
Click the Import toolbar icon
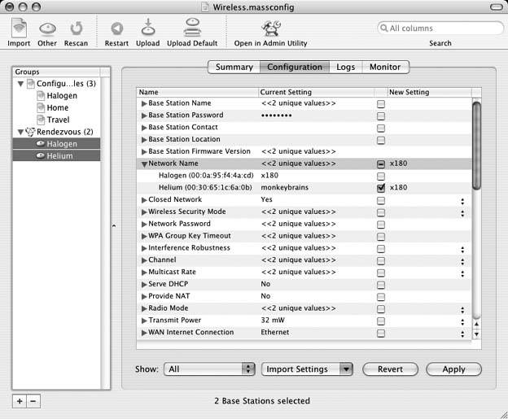(19, 28)
